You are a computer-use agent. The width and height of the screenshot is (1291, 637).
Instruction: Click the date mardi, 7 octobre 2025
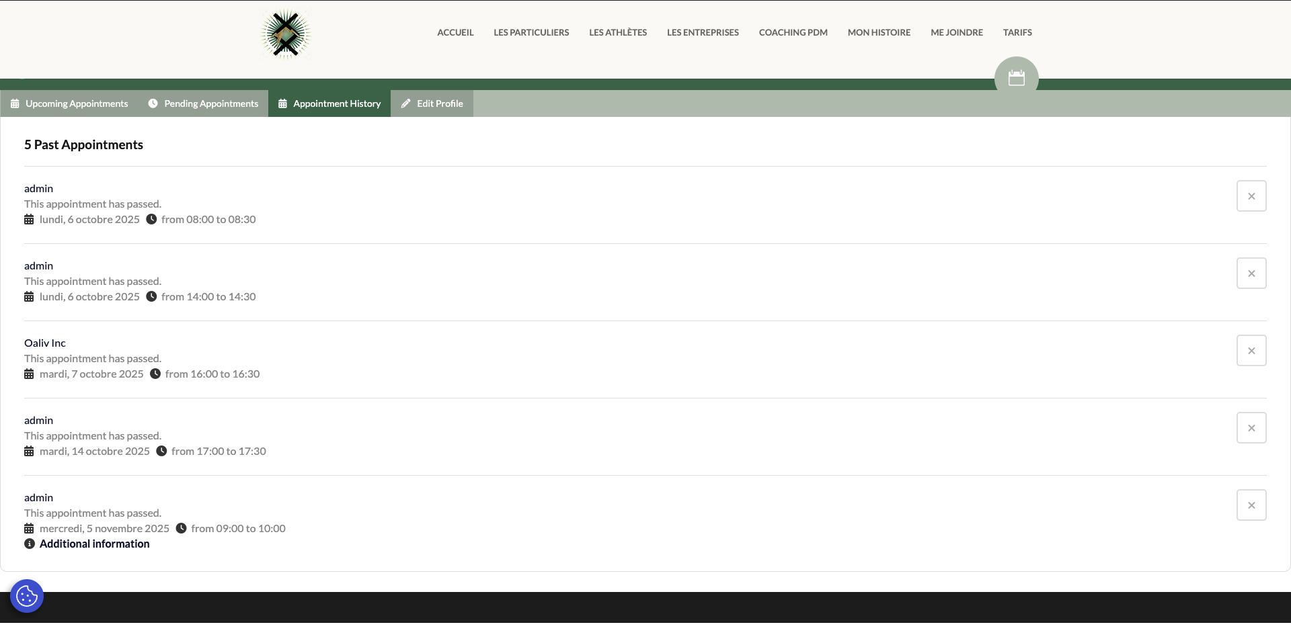(x=91, y=374)
